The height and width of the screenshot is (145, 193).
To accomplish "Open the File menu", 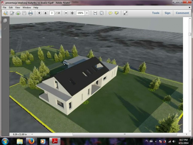I will click(4, 7).
